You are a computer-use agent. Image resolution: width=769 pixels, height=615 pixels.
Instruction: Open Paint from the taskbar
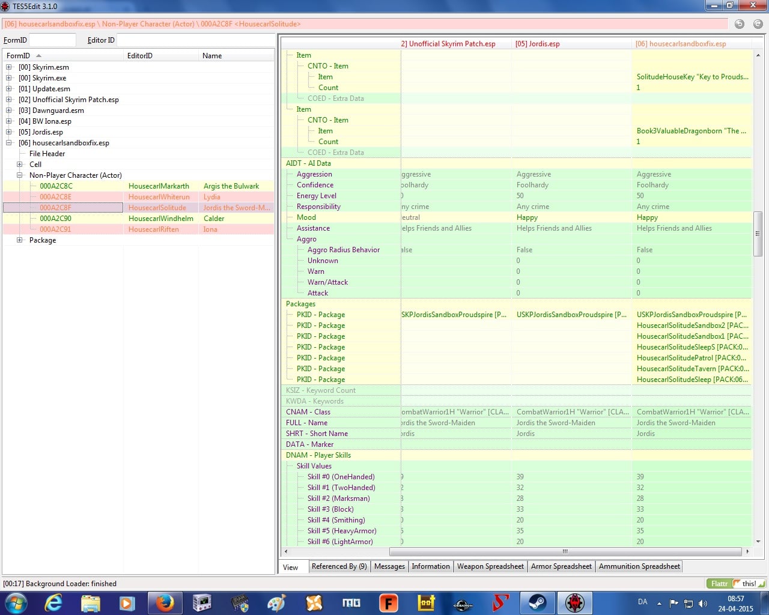pos(276,603)
